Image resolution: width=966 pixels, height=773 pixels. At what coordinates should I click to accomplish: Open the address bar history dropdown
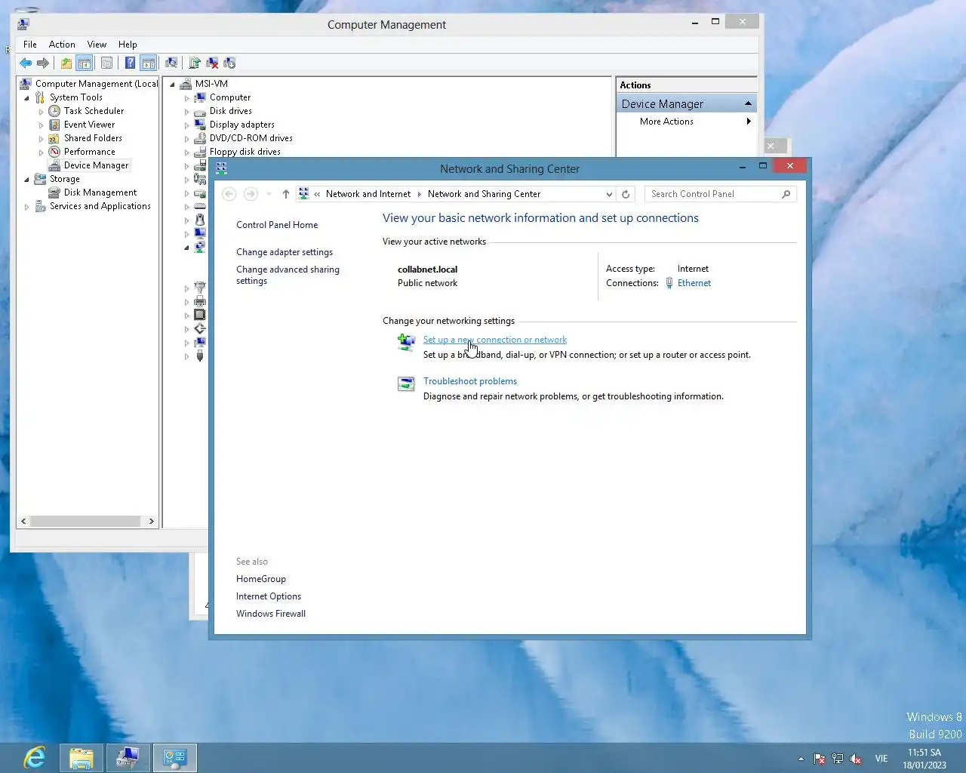tap(609, 194)
